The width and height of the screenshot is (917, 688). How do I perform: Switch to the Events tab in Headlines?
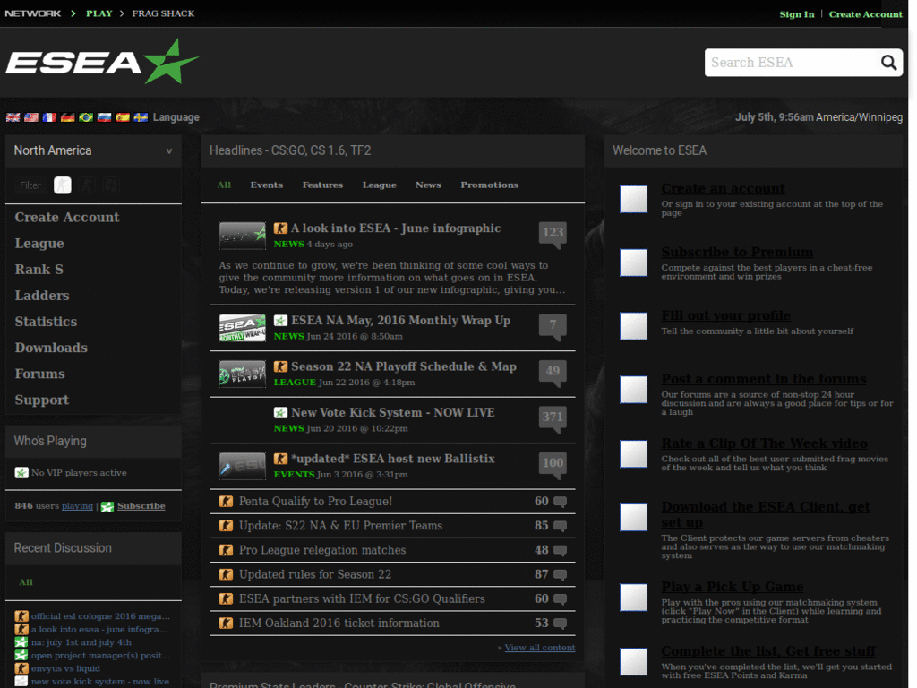coord(266,185)
